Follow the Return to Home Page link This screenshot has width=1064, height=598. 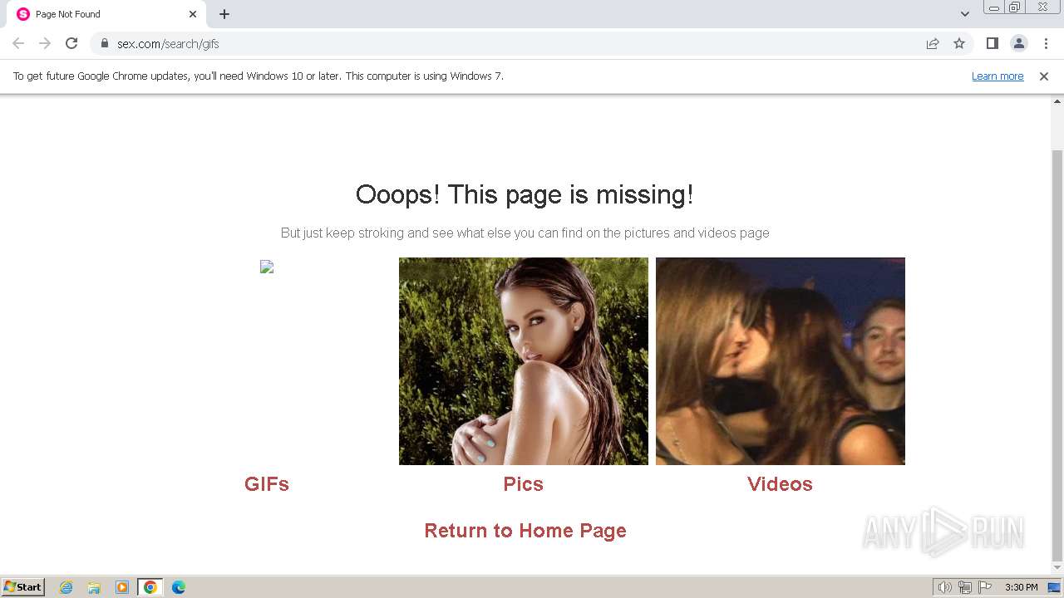tap(525, 531)
